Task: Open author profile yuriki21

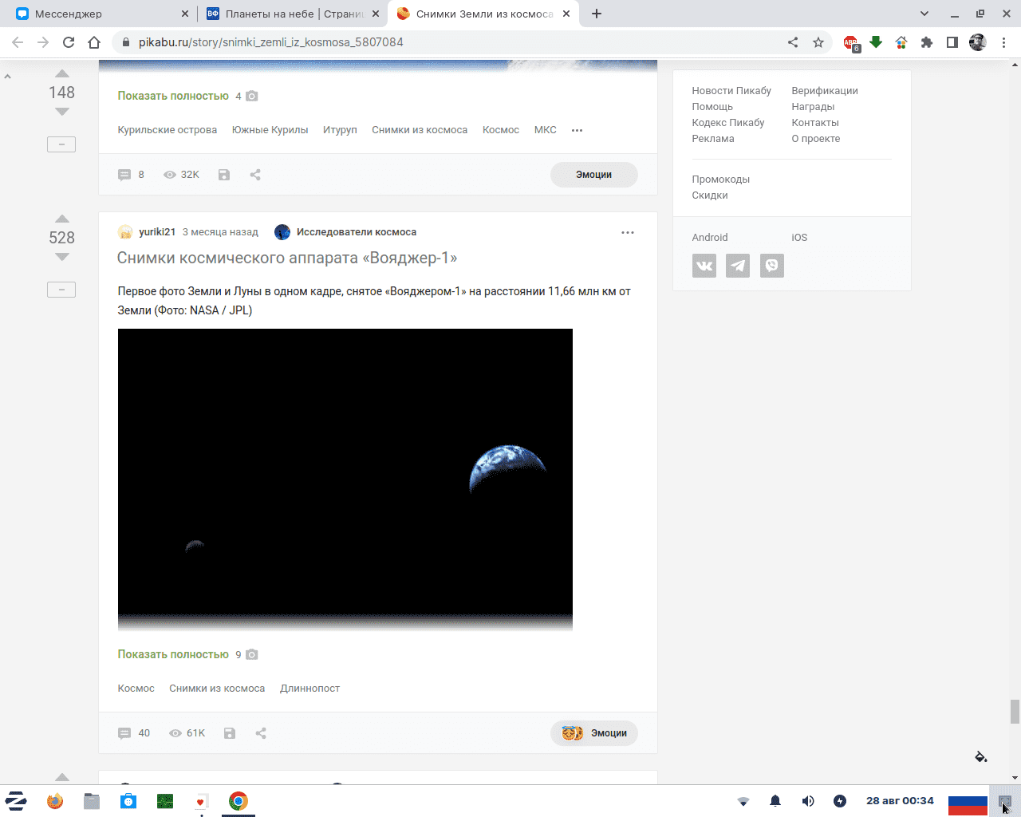Action: (157, 232)
